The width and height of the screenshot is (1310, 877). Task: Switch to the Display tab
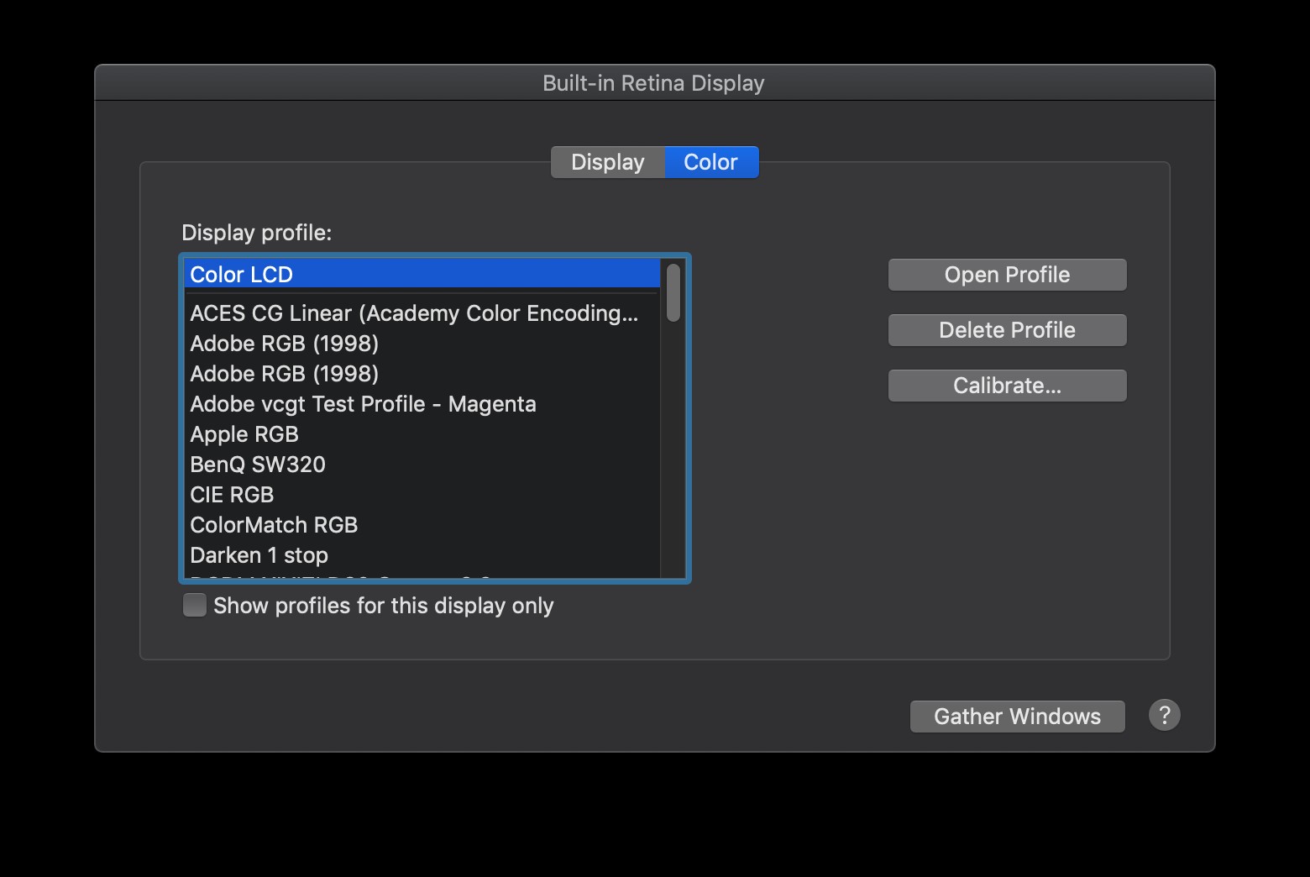[x=607, y=161]
